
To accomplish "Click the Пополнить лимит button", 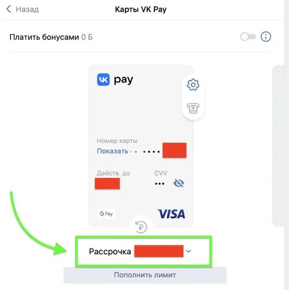I will (x=145, y=275).
